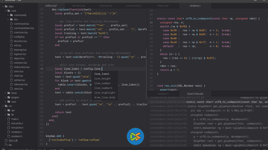268x150 pixels.
Task: Expand the doc folder chevron
Action: (8, 19)
